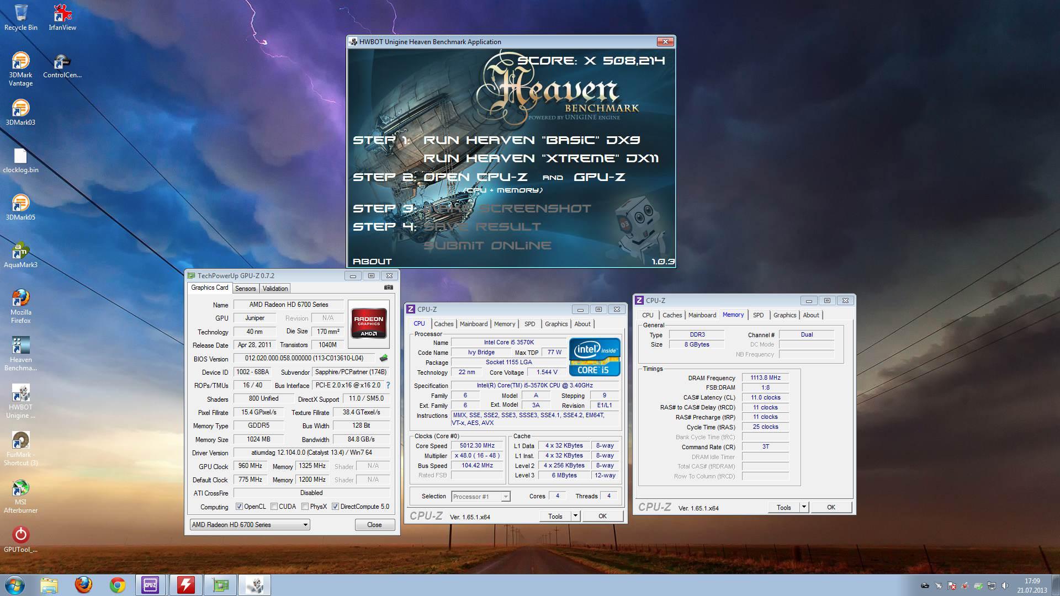This screenshot has width=1060, height=596.
Task: Open SPD tab in right CPU-Z window
Action: click(x=759, y=315)
